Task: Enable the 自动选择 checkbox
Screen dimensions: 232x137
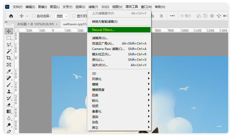Action: (34, 16)
